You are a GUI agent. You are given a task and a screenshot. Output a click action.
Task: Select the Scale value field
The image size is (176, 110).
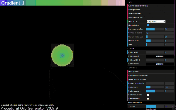tap(169, 44)
